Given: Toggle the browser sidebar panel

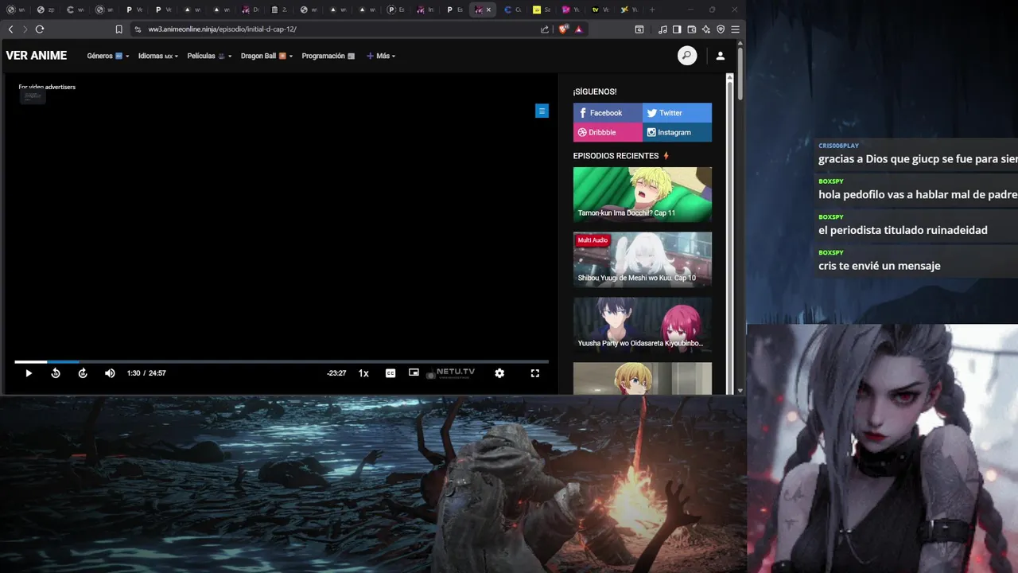Looking at the screenshot, I should 677,29.
